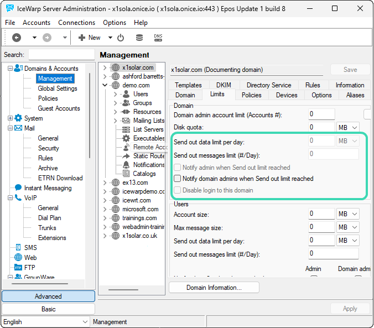Click the Mailing Lists envelope icon
The image size is (374, 328).
click(x=126, y=121)
